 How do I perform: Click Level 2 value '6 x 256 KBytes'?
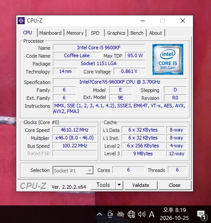[143, 146]
